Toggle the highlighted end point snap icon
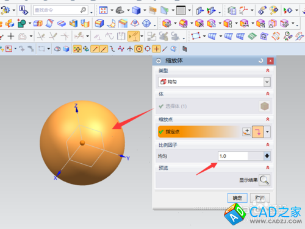The image size is (305, 229). [95, 49]
